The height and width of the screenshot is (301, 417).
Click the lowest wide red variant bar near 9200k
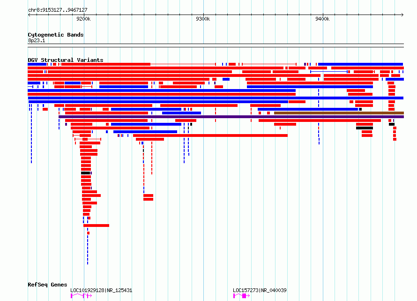[x=96, y=226]
